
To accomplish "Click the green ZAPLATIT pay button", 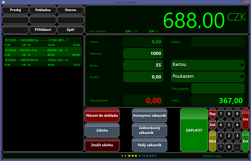I will click(194, 130).
